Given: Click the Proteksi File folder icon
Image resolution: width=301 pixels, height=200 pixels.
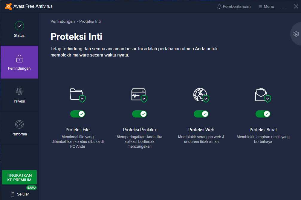Looking at the screenshot, I should pos(77,94).
